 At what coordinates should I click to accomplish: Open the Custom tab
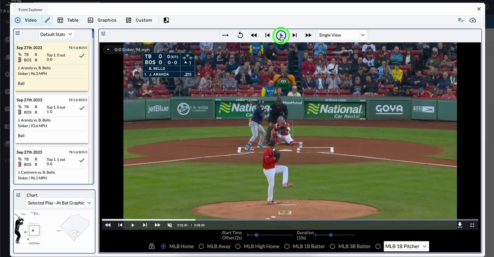click(x=139, y=20)
